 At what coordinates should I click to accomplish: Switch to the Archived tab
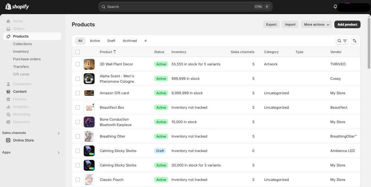click(x=130, y=41)
